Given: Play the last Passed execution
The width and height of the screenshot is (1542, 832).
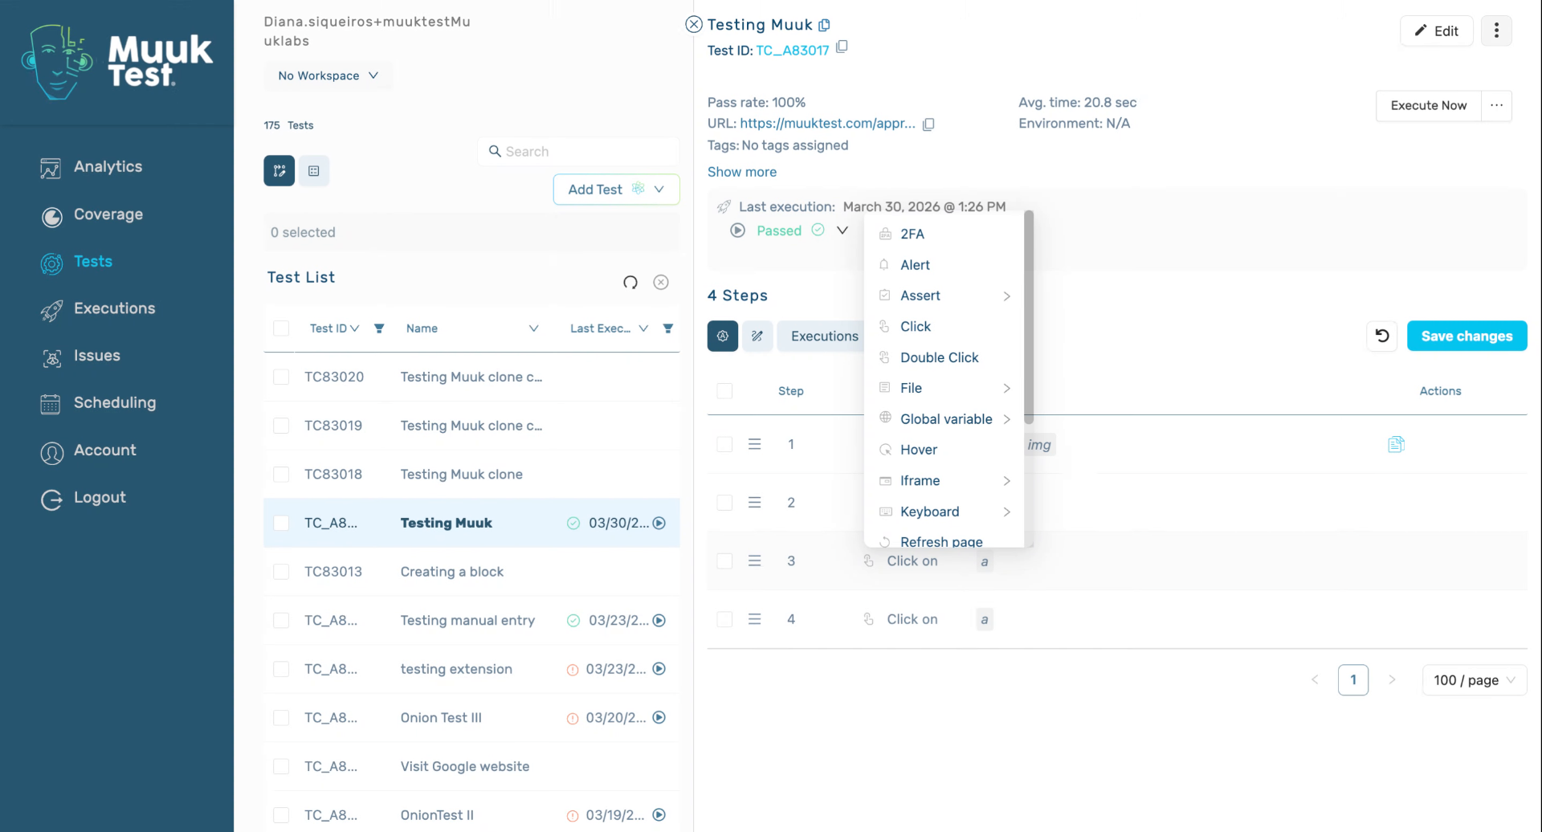Looking at the screenshot, I should point(737,230).
